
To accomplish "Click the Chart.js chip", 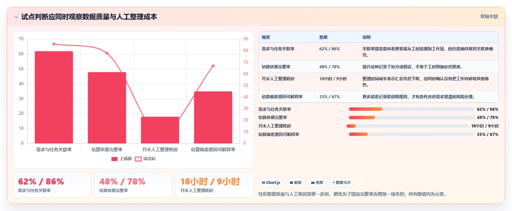I will [271, 182].
